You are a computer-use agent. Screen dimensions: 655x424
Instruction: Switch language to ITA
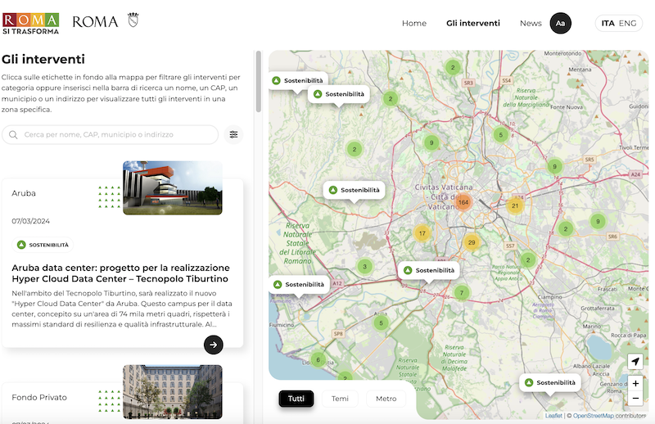point(608,24)
